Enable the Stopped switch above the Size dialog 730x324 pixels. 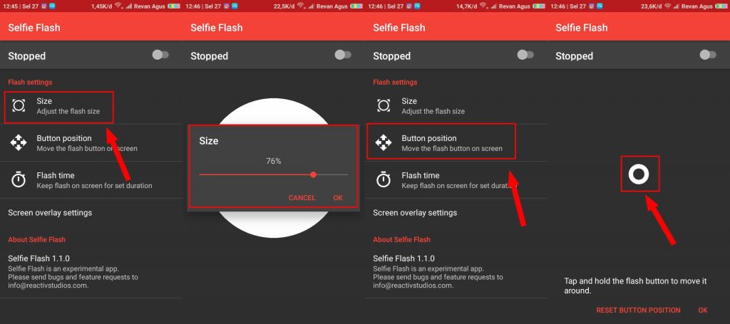click(343, 55)
